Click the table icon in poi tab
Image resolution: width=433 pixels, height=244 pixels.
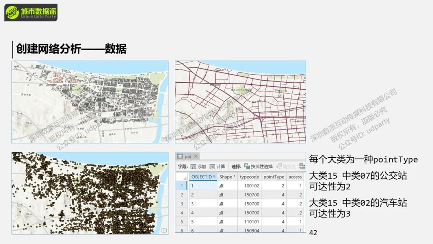(180, 157)
